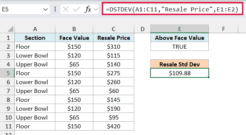
Task: Select 'Lower Bowl' in row 3
Action: point(35,55)
